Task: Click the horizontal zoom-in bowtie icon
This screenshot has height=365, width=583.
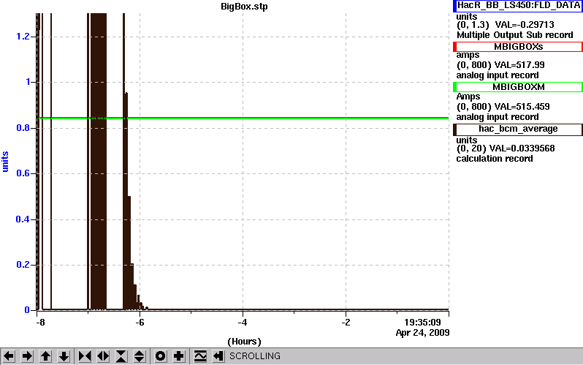Action: pos(85,356)
